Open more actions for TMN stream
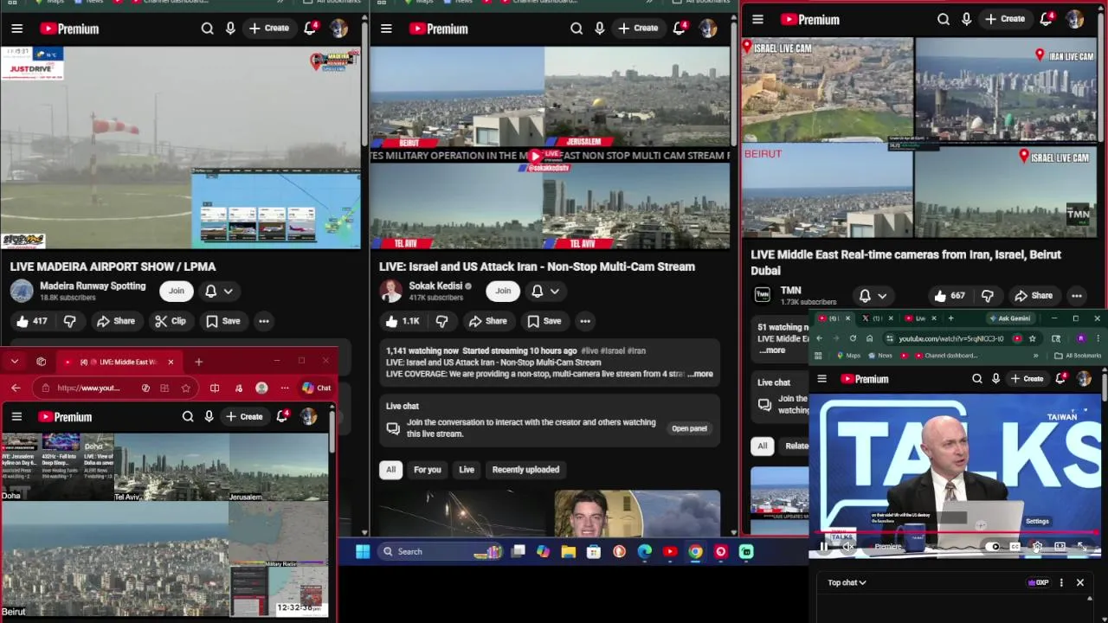 click(1077, 295)
